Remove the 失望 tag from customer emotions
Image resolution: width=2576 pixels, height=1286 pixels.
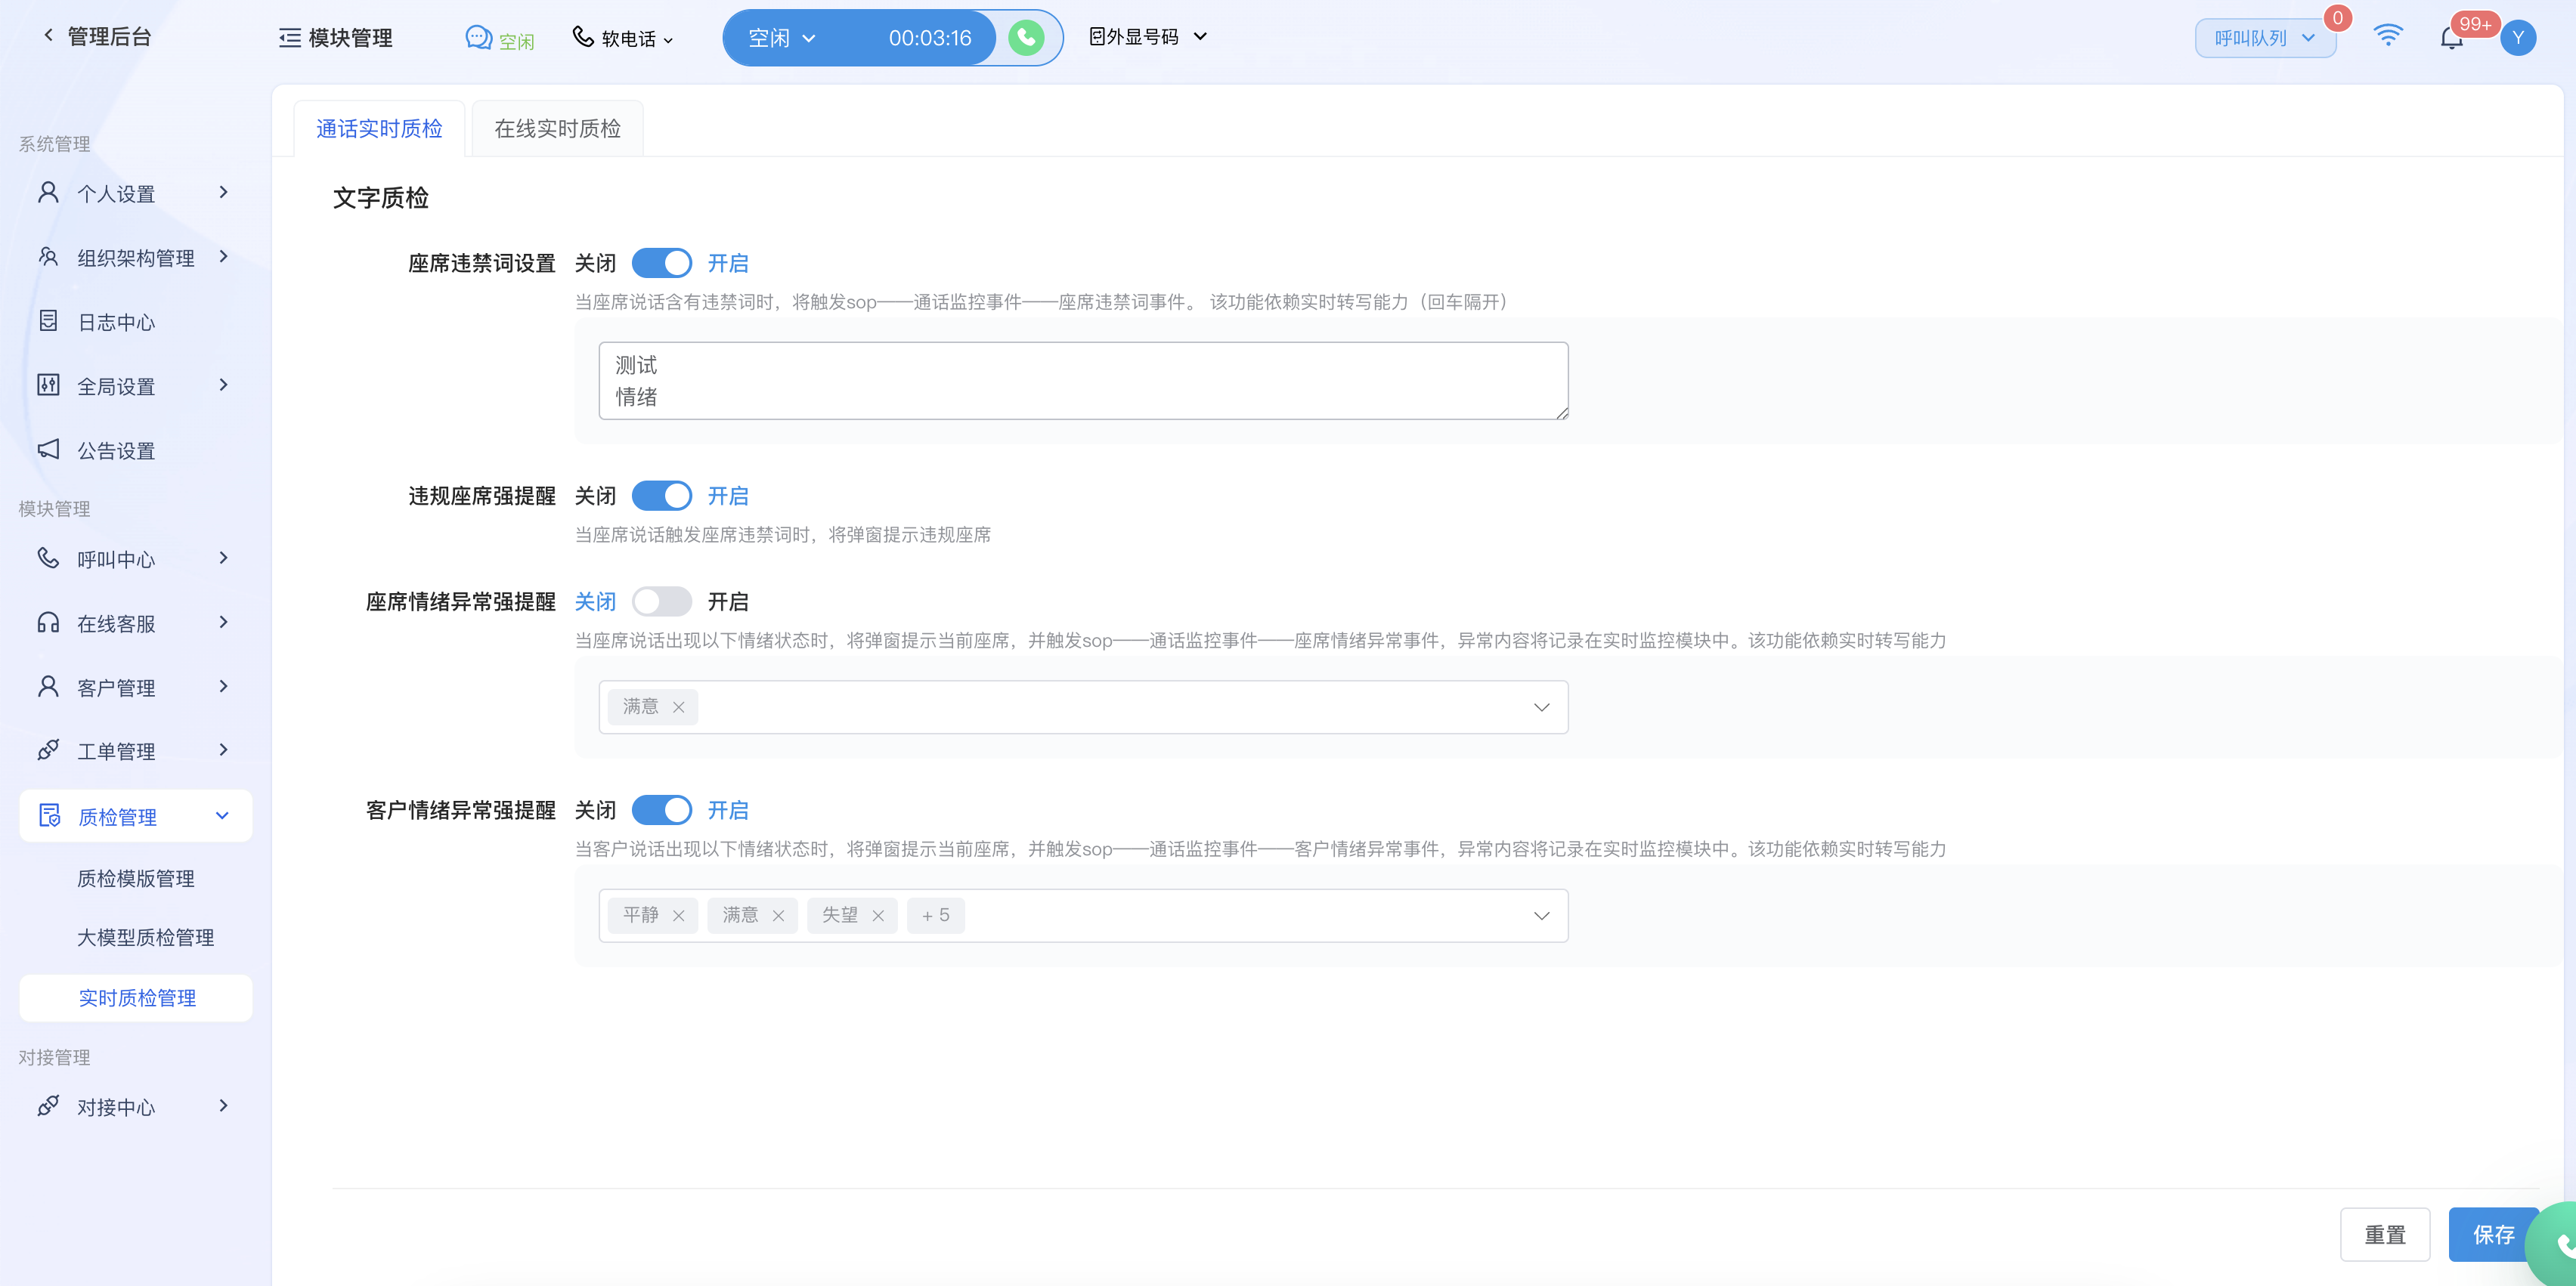coord(878,916)
